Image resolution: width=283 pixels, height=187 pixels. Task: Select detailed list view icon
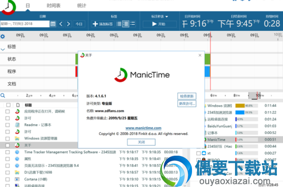[x=126, y=24]
